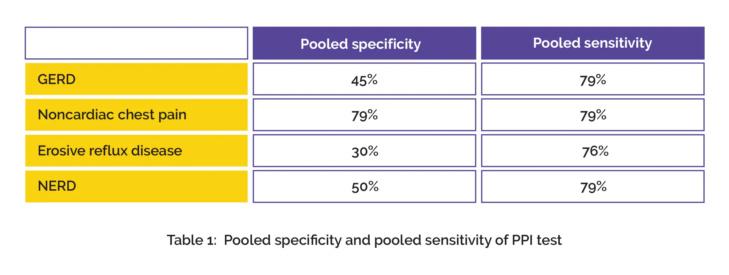Click the word sensitivity in header

pyautogui.click(x=618, y=43)
